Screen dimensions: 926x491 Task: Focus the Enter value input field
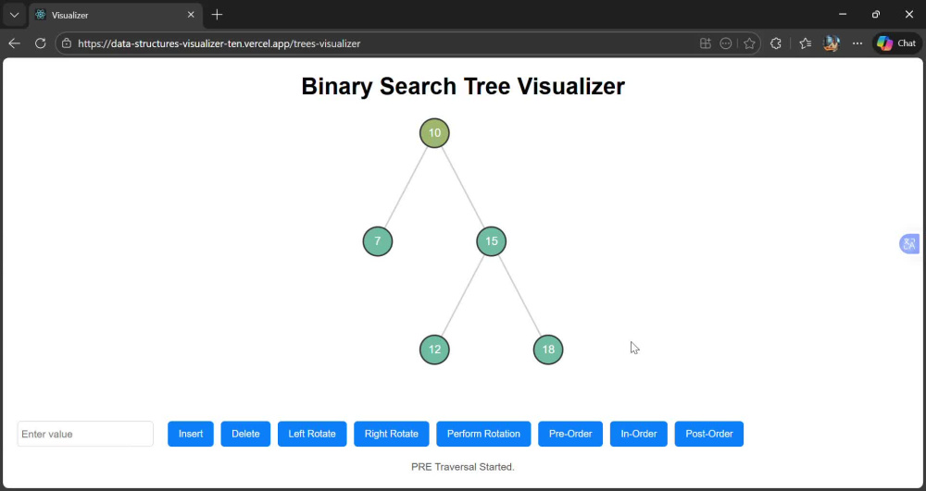click(85, 434)
